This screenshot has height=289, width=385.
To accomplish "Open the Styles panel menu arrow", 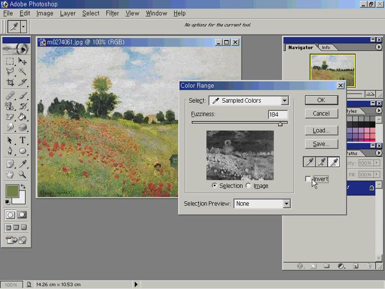I will [x=379, y=111].
